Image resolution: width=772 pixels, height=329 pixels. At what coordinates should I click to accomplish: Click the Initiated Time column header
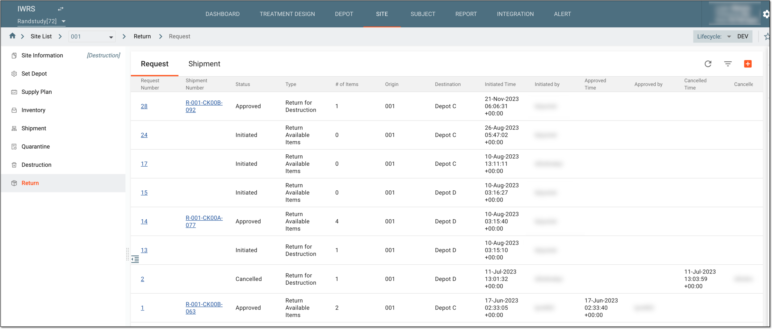[x=500, y=84]
